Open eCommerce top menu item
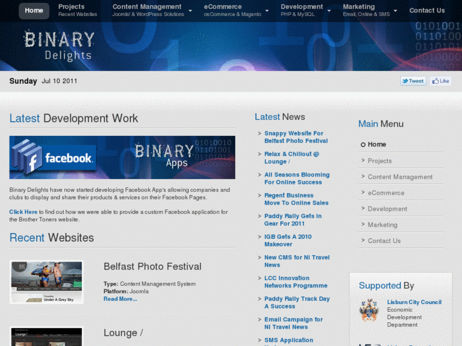Screen dimensions: 462x346 click(x=233, y=10)
